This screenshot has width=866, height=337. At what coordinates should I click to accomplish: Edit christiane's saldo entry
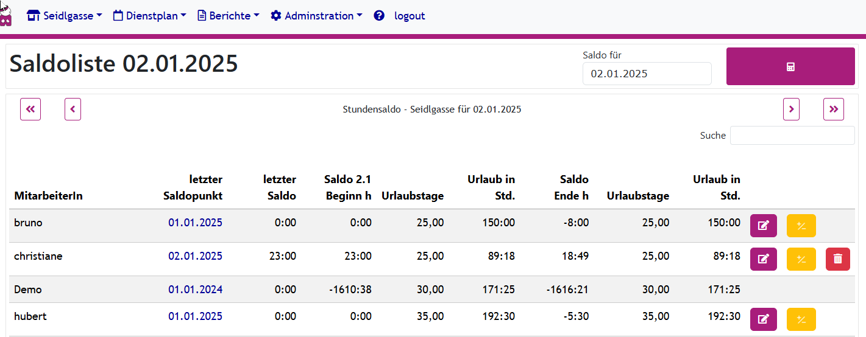coord(763,259)
